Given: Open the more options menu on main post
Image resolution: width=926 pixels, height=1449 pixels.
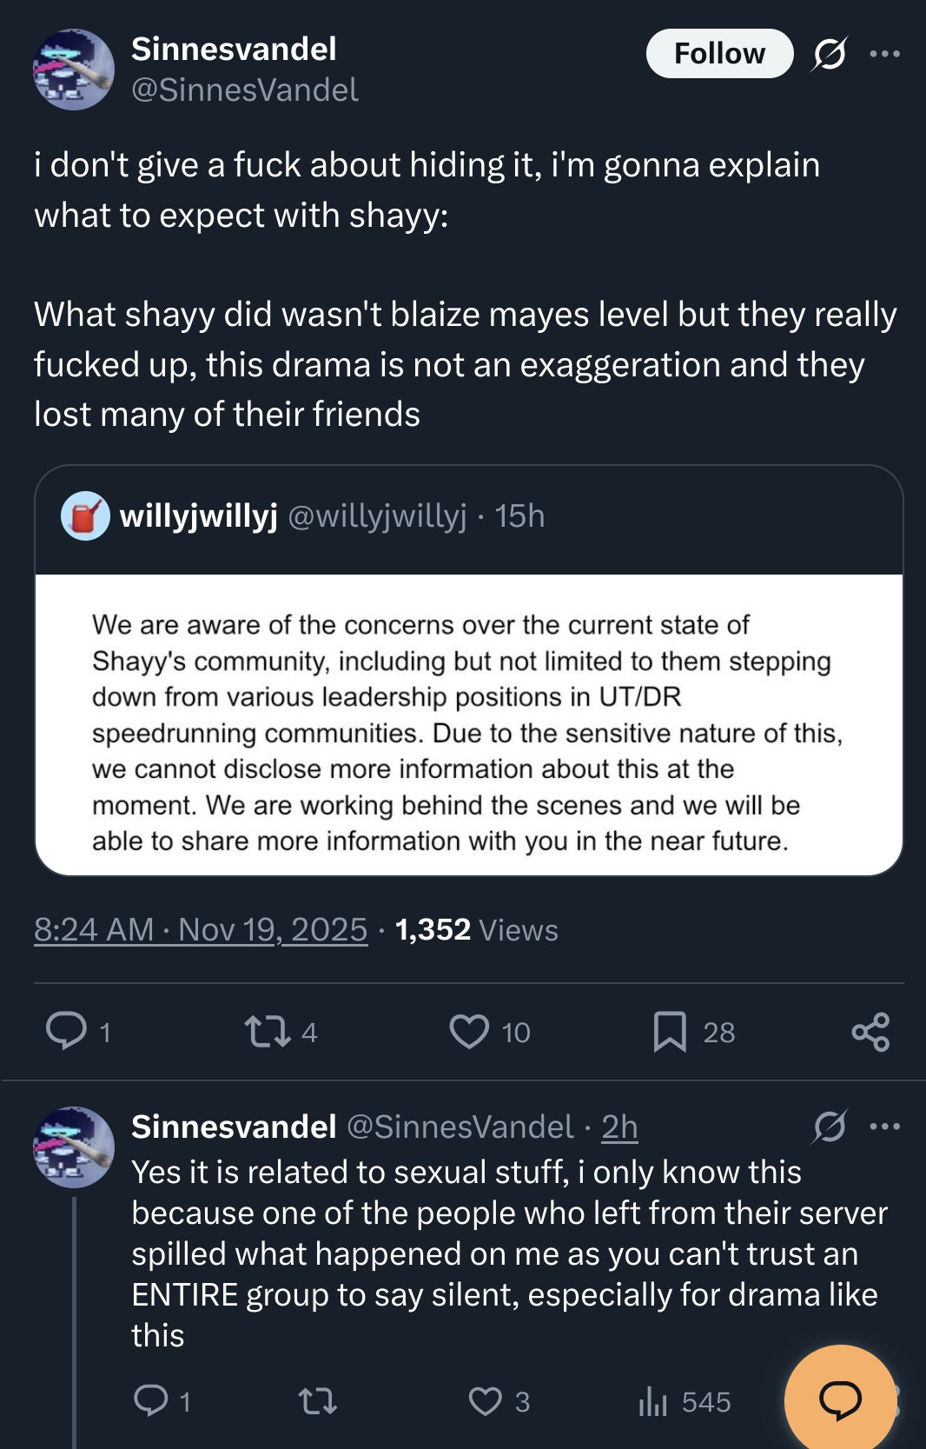Looking at the screenshot, I should click(x=884, y=54).
